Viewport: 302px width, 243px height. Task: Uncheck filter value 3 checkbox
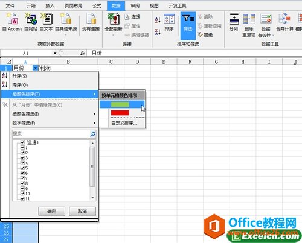point(22,158)
